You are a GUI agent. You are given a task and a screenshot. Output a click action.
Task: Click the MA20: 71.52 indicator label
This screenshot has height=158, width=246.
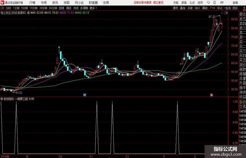click(67, 13)
